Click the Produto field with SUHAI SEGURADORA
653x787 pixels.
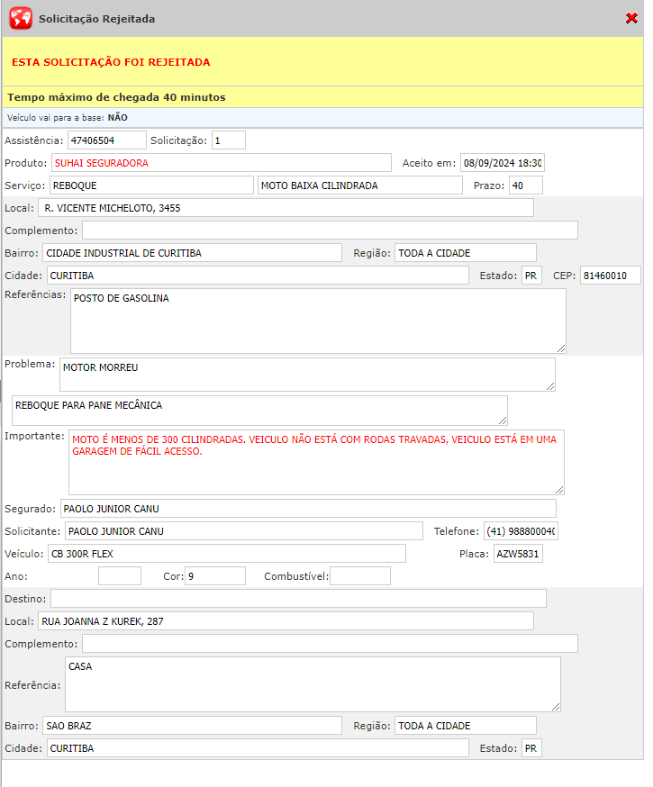click(x=221, y=163)
